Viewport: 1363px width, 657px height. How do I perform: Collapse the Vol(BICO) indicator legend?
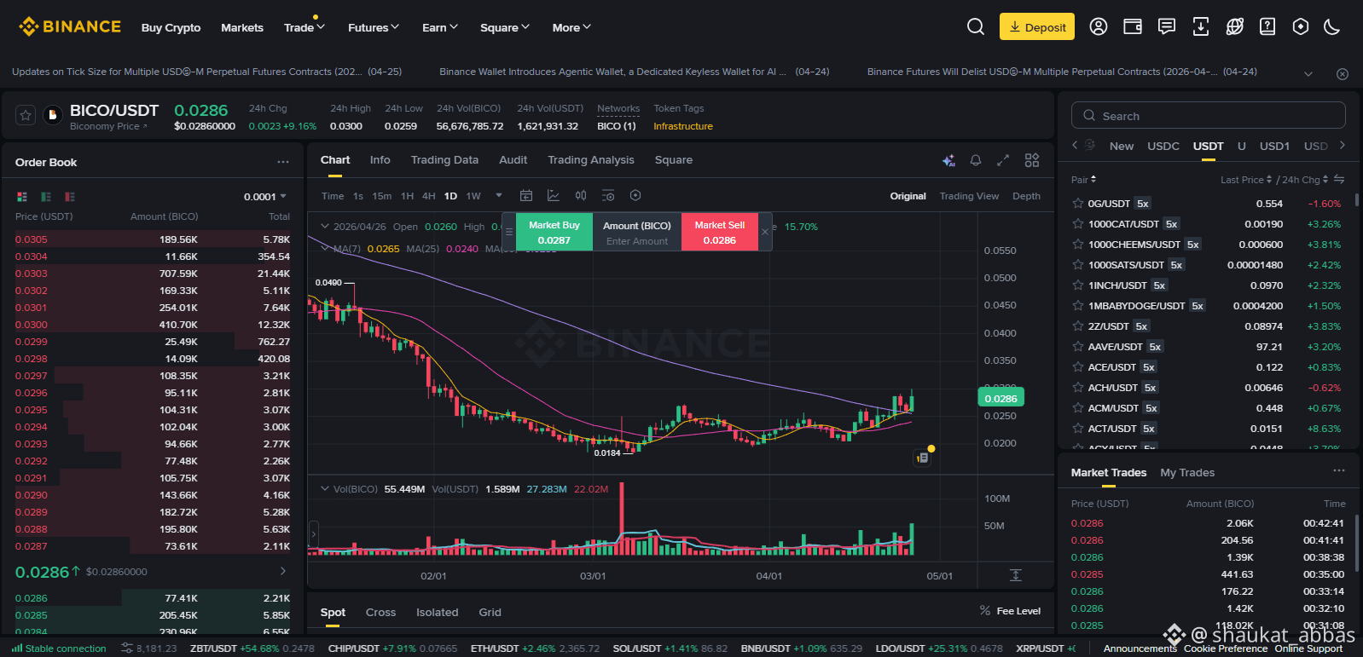tap(325, 489)
